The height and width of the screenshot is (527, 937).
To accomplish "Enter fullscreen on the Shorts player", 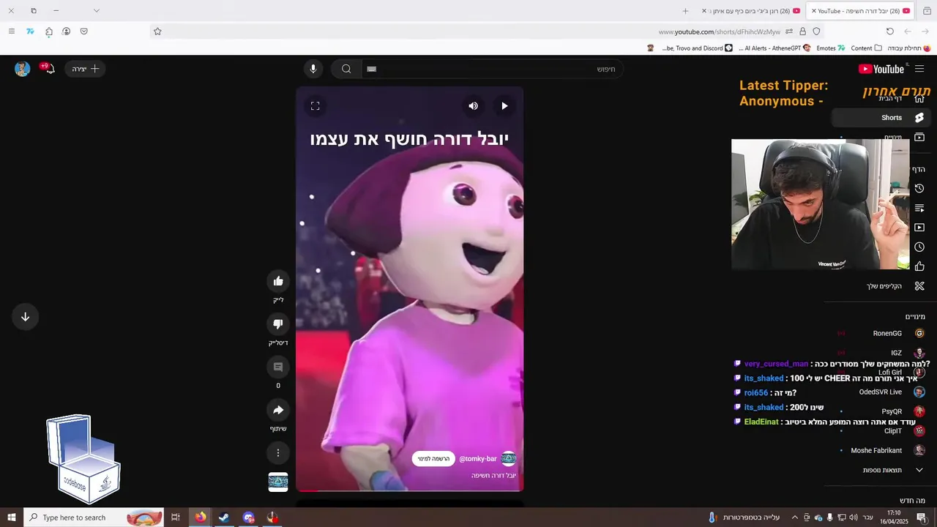I will tap(316, 106).
